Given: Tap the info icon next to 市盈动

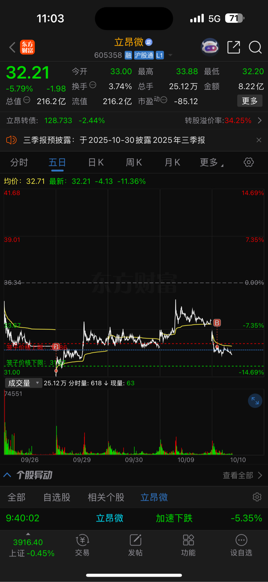Looking at the screenshot, I should 163,100.
